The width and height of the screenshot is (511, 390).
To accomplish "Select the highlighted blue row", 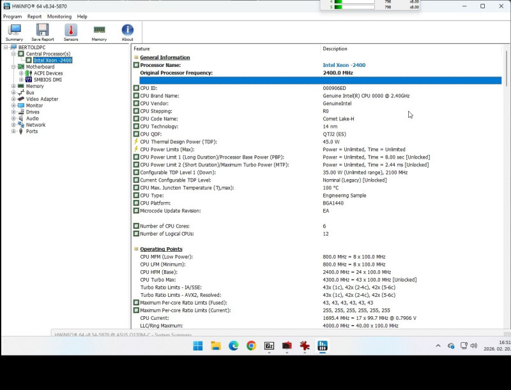I will pos(321,80).
